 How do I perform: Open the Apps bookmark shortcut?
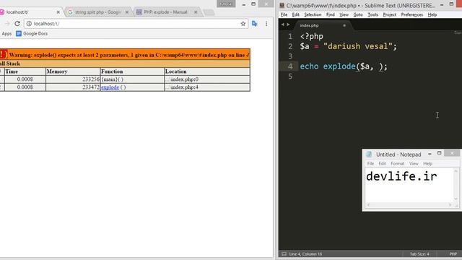(6, 34)
